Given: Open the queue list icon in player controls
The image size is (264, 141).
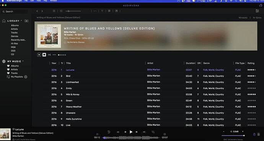Looking at the screenshot, I should pyautogui.click(x=153, y=132).
